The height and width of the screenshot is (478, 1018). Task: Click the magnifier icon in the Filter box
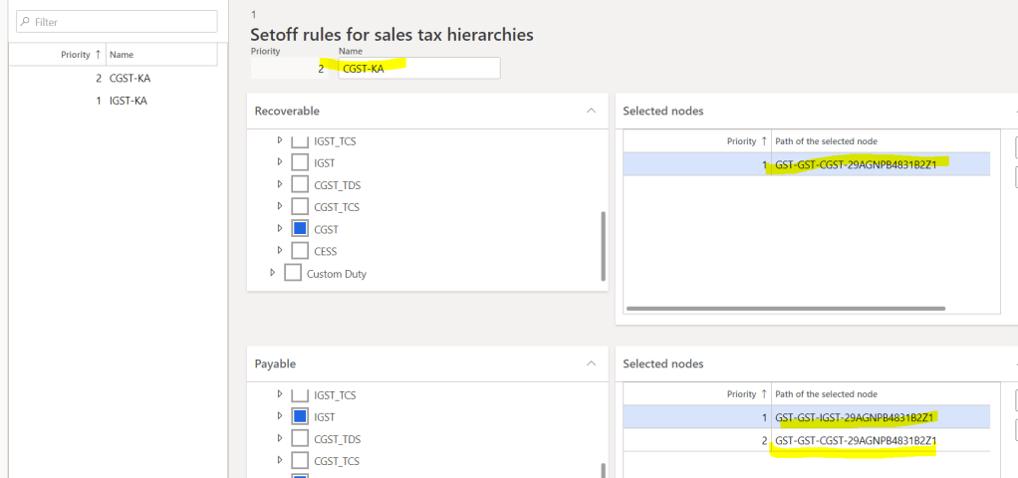point(25,21)
